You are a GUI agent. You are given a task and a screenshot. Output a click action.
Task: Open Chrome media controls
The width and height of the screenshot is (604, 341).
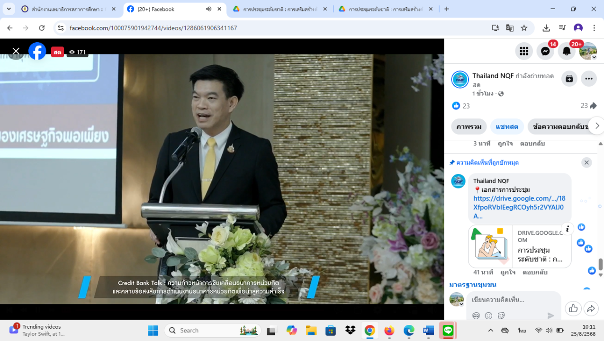click(x=562, y=28)
